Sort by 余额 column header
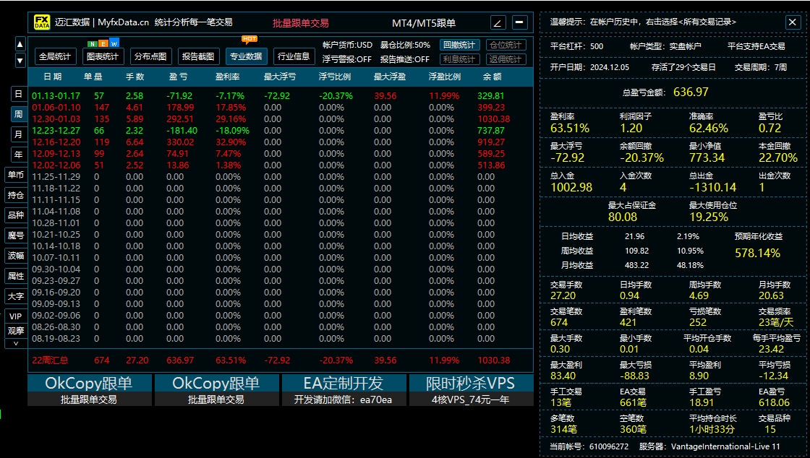The height and width of the screenshot is (458, 810). (493, 77)
